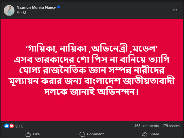Viewport: 184px width, 138px height.
Task: Open the three-dot post options menu
Action: click(x=175, y=10)
